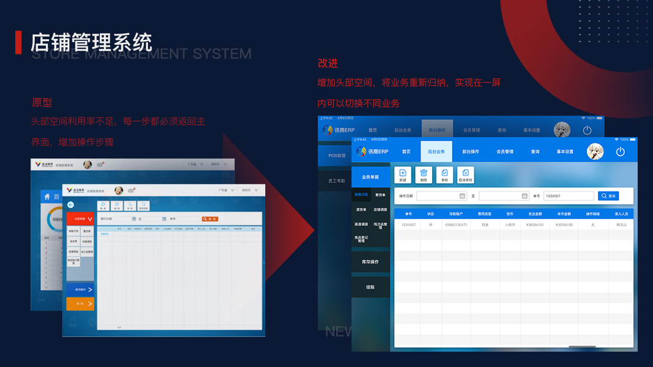Select 渠道调拨 in the front ERP sidebar
653x367 pixels.
tap(361, 224)
